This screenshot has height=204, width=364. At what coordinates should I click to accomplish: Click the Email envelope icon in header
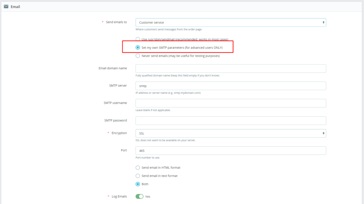pyautogui.click(x=6, y=6)
